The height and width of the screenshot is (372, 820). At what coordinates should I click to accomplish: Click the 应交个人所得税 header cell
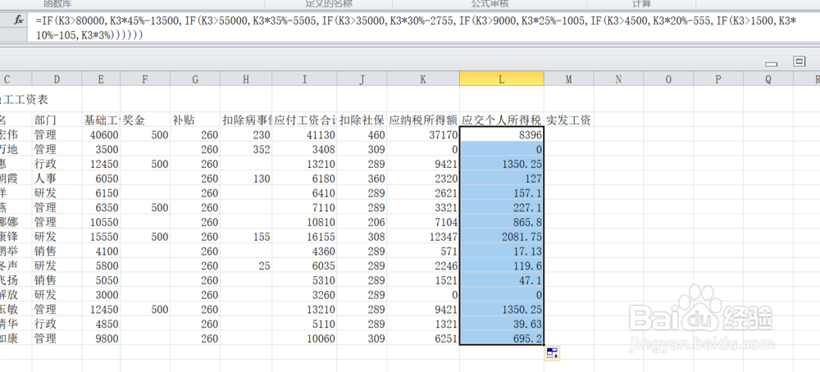tap(502, 120)
